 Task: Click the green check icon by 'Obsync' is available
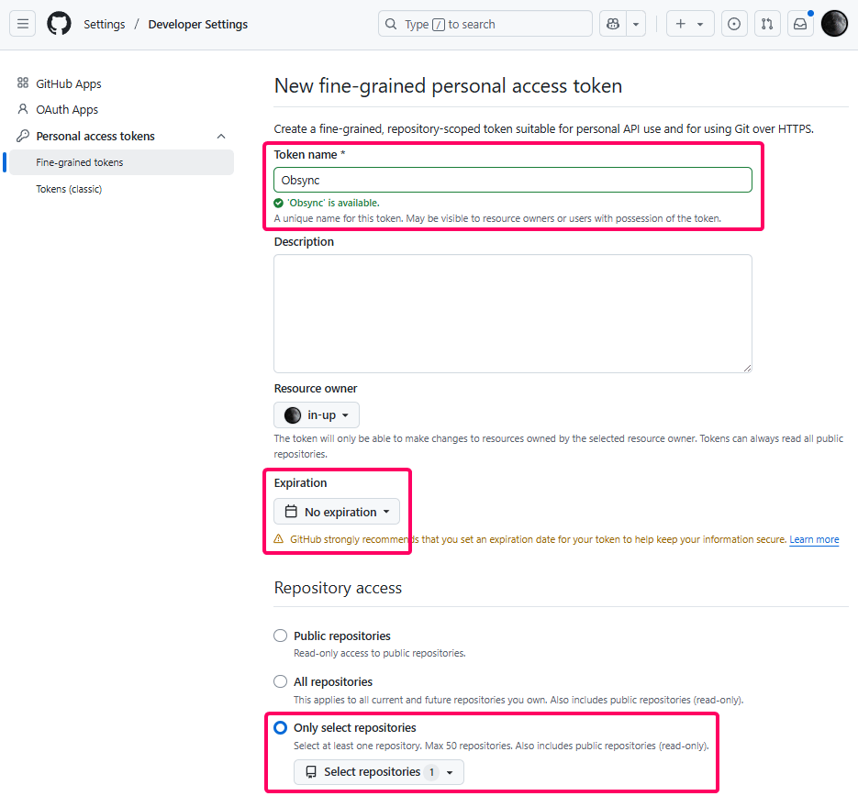(x=279, y=203)
